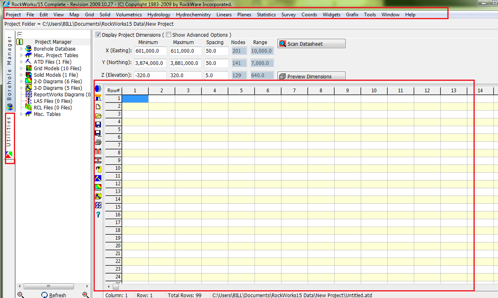
Task: Click the red-green Utilities tab icon
Action: pyautogui.click(x=9, y=154)
